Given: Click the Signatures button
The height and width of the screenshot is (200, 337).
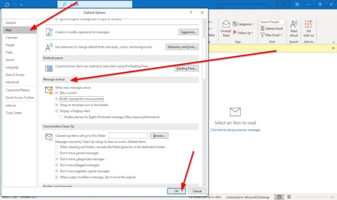Looking at the screenshot, I should pyautogui.click(x=189, y=32).
